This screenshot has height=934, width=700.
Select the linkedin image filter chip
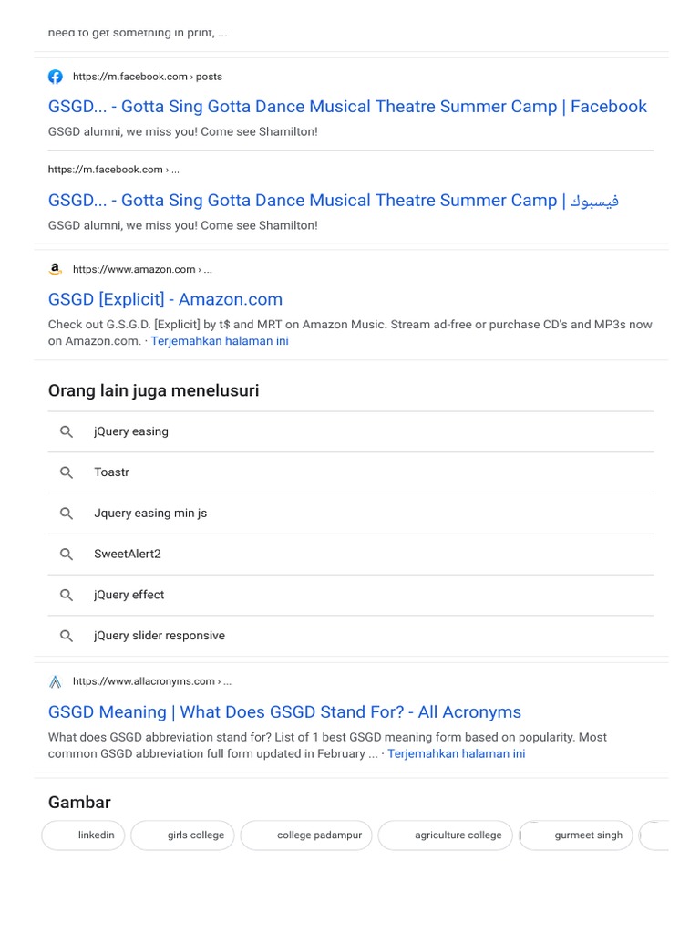(84, 835)
